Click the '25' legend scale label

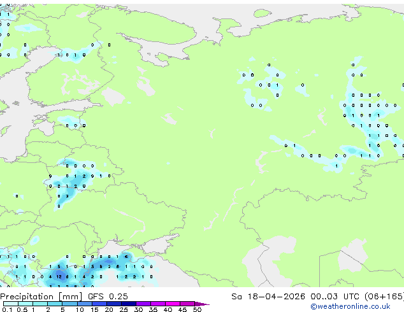[124, 309]
